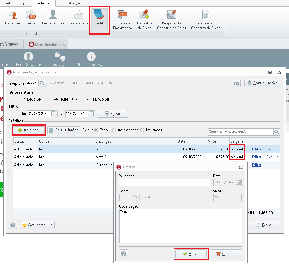Click the Descrição column header
The image size is (289, 266).
(136, 141)
